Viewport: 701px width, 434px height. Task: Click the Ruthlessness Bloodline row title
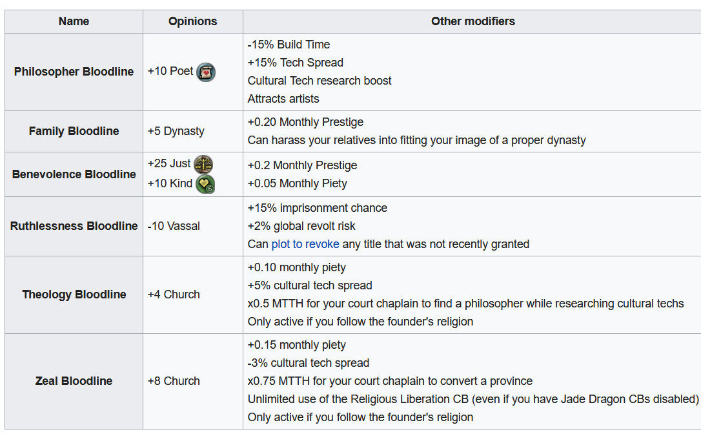click(x=74, y=226)
